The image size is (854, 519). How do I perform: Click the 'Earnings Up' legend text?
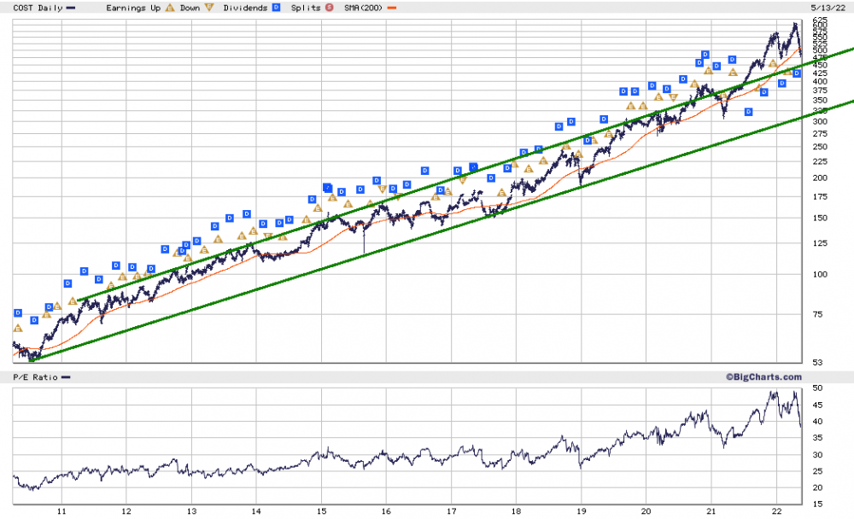pos(133,8)
